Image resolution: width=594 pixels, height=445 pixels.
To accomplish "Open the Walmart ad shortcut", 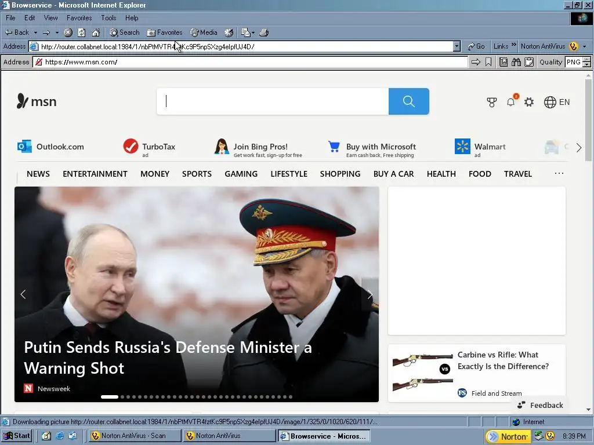I will point(480,148).
